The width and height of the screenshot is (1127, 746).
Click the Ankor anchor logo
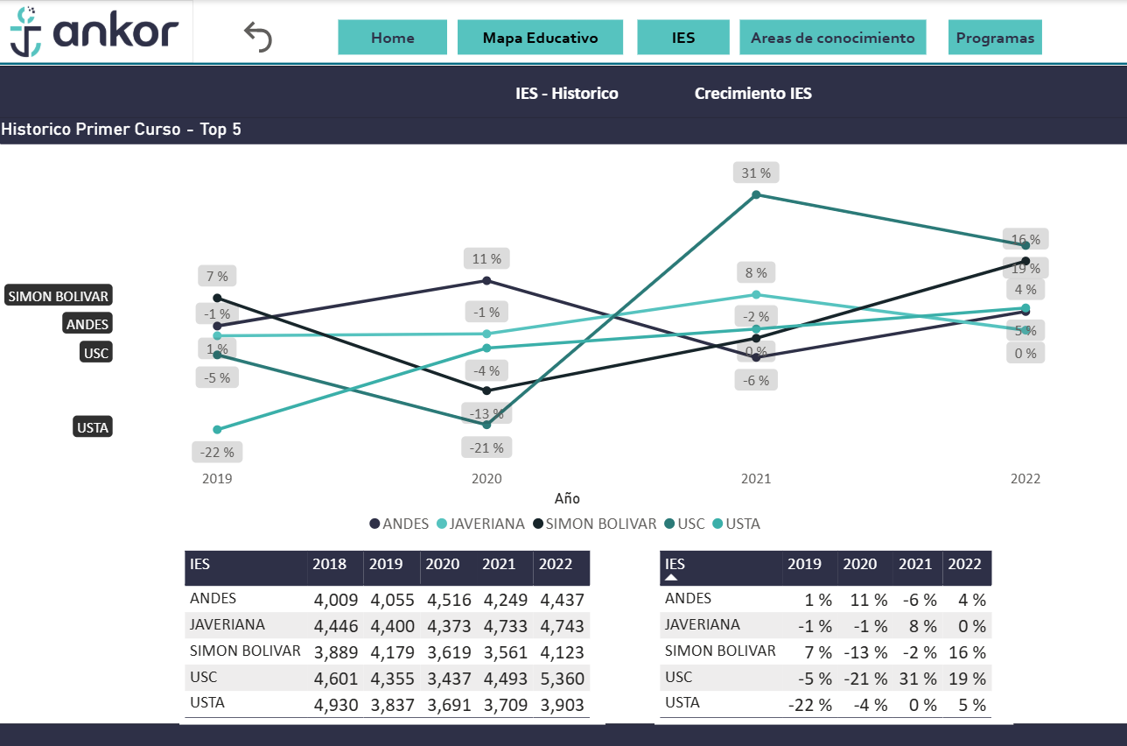click(26, 32)
